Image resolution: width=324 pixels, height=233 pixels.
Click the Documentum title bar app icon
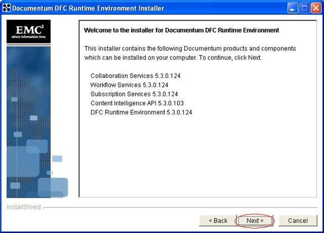click(x=6, y=8)
